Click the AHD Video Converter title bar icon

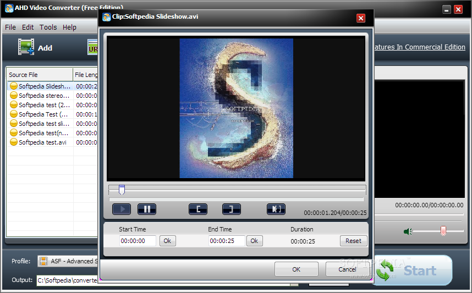pos(9,8)
